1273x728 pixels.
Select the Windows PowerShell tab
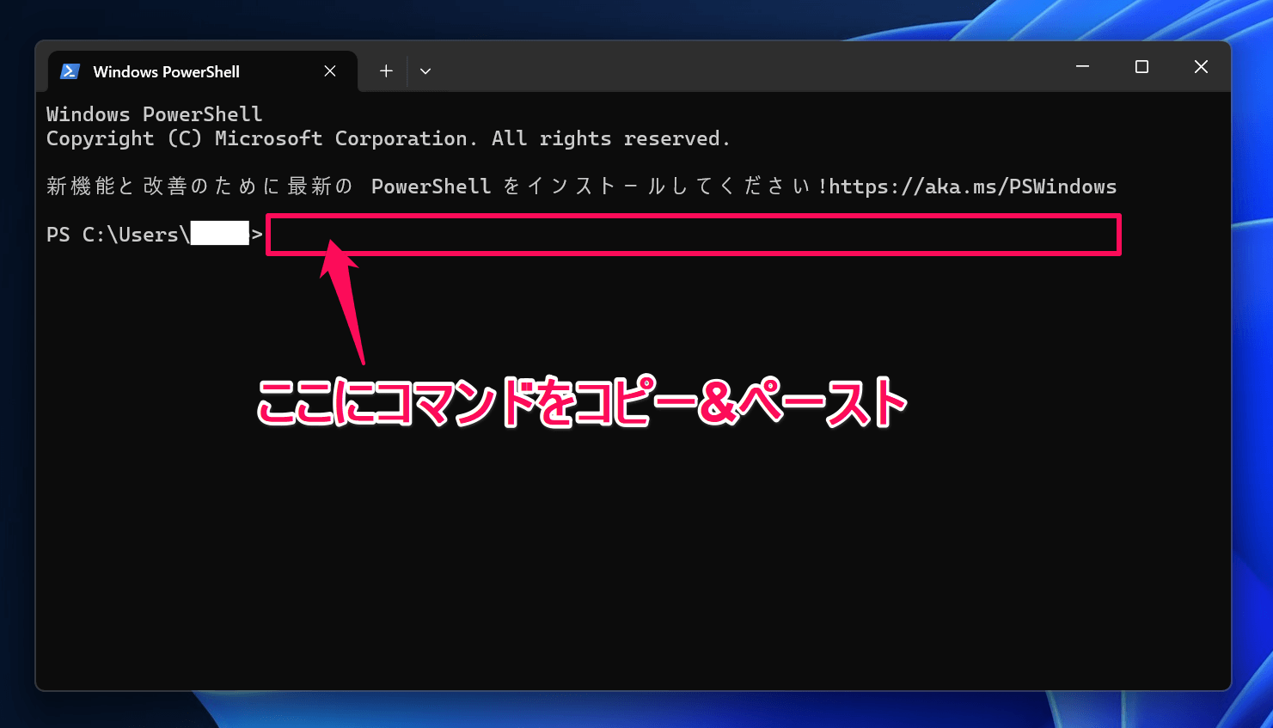(202, 71)
